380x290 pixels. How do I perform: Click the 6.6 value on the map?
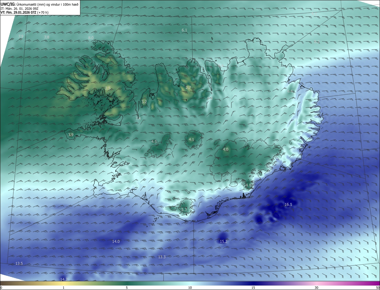click(290, 91)
